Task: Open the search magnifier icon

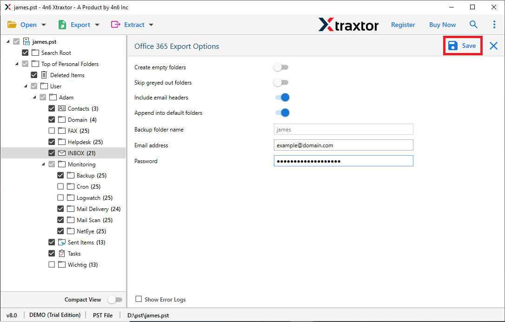Action: 473,24
